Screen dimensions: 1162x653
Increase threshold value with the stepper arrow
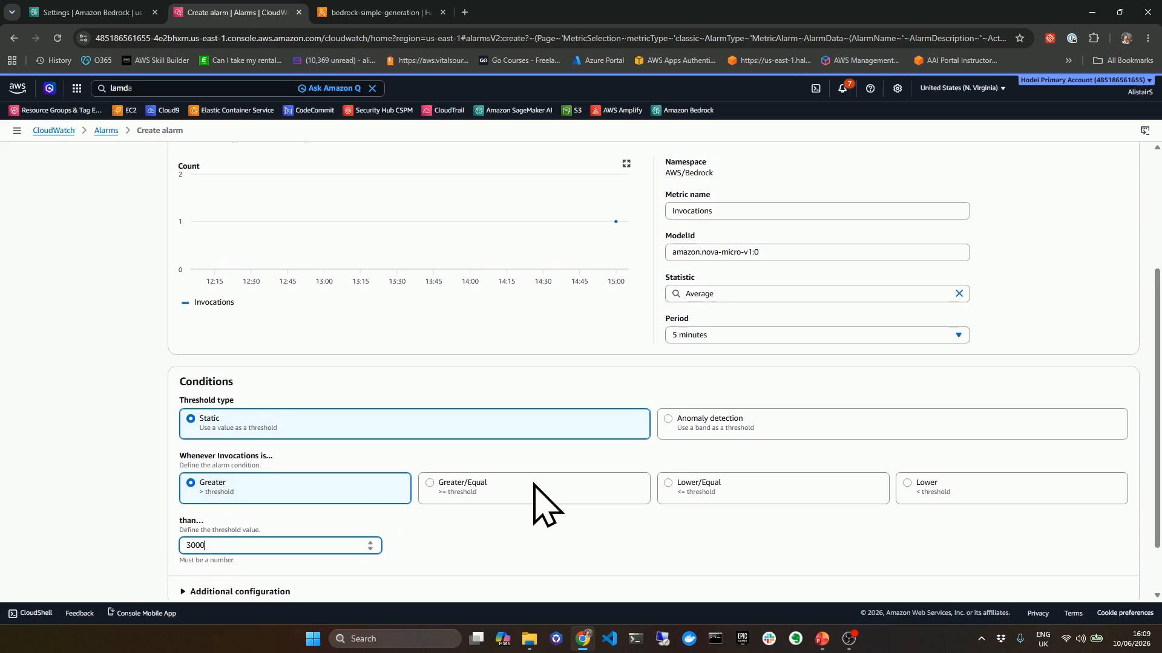[370, 542]
